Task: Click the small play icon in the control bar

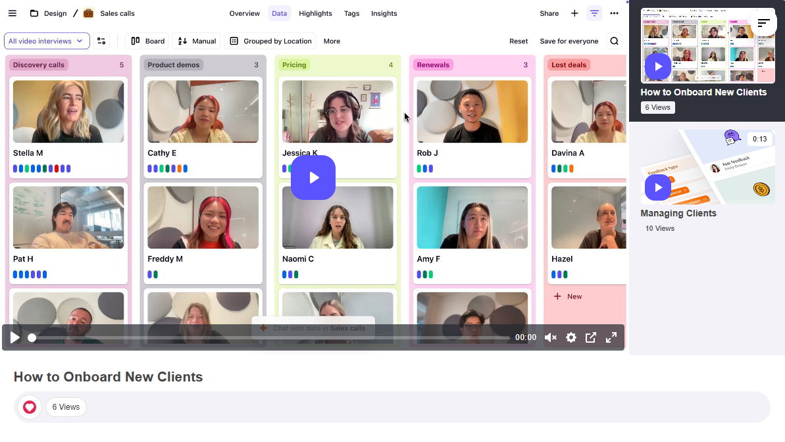Action: click(14, 337)
